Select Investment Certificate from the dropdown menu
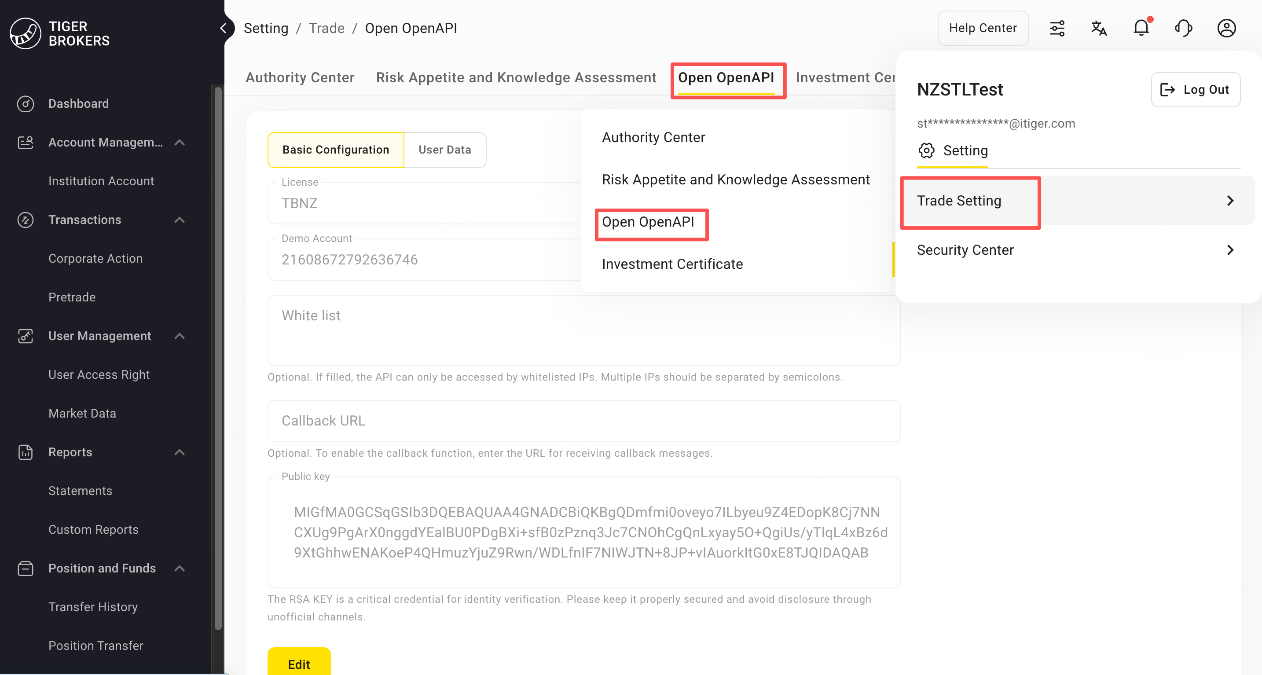The height and width of the screenshot is (675, 1262). (672, 264)
